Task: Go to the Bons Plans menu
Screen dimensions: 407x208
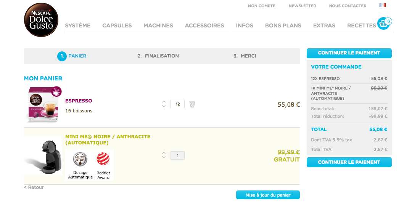Action: click(283, 26)
